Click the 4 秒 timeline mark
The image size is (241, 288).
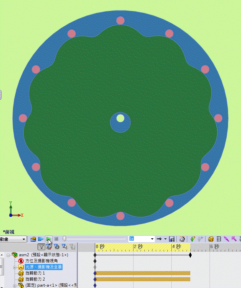point(176,246)
